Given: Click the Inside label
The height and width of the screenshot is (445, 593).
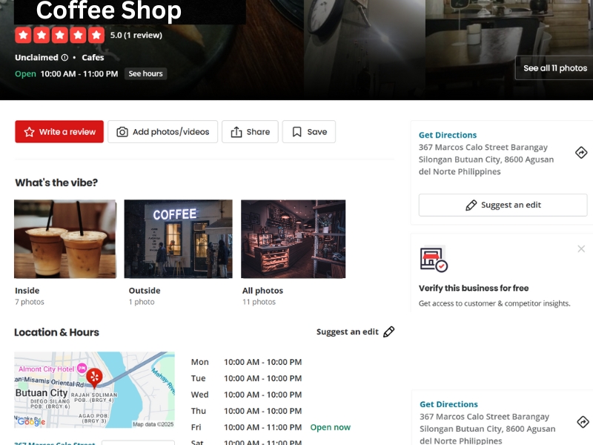Looking at the screenshot, I should [27, 291].
